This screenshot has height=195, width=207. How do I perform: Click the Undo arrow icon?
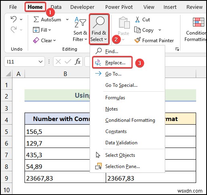click(14, 19)
